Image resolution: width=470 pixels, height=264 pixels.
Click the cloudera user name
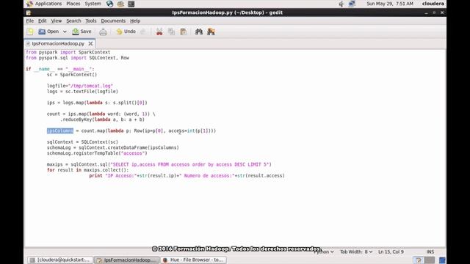click(x=433, y=4)
